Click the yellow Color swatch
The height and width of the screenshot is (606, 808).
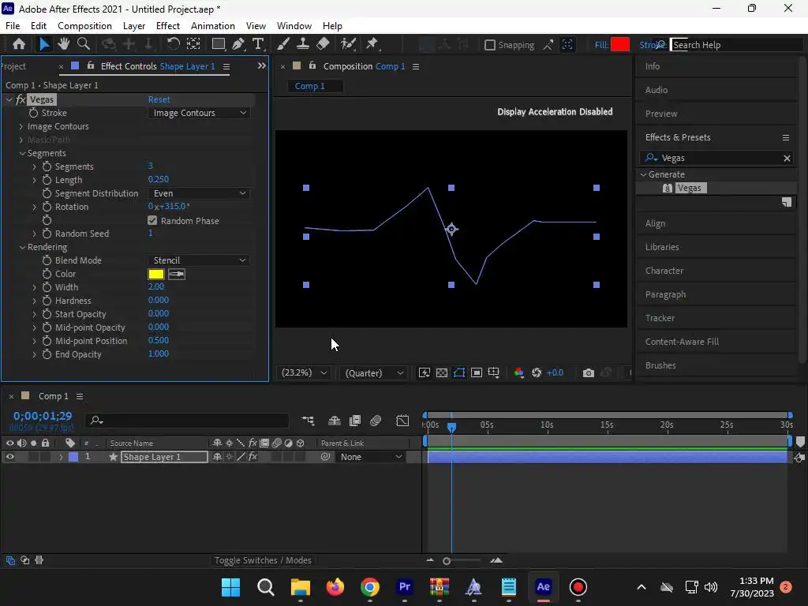(156, 274)
